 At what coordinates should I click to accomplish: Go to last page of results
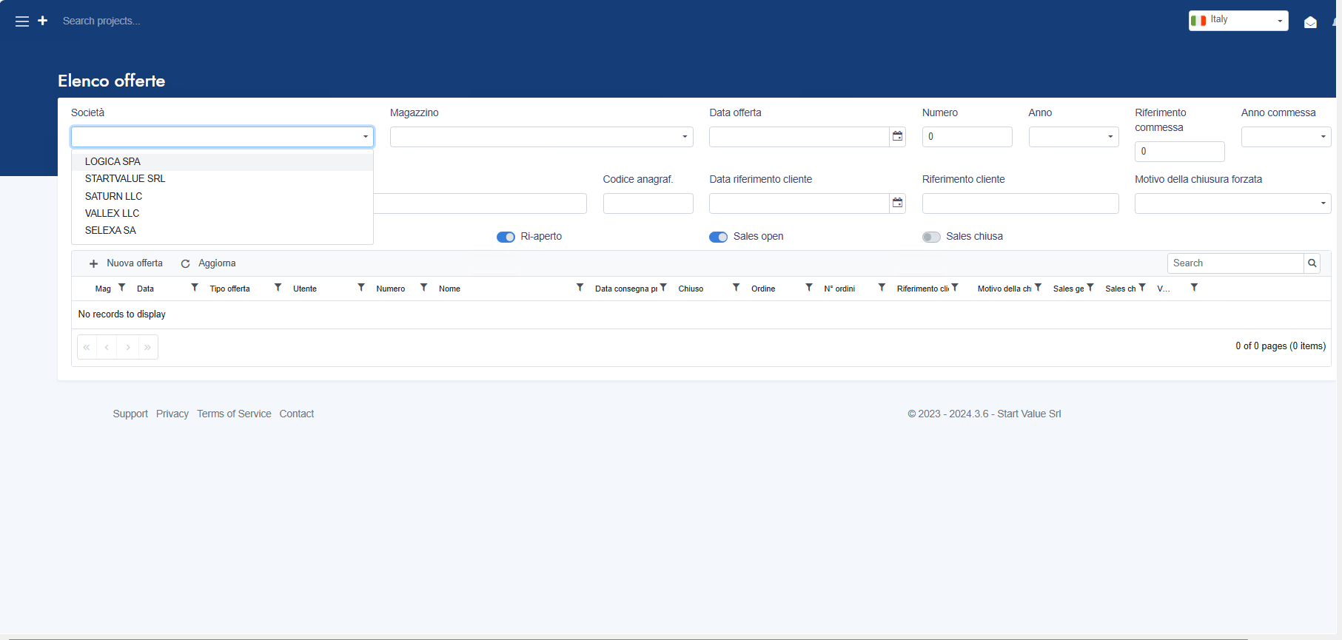click(x=148, y=347)
